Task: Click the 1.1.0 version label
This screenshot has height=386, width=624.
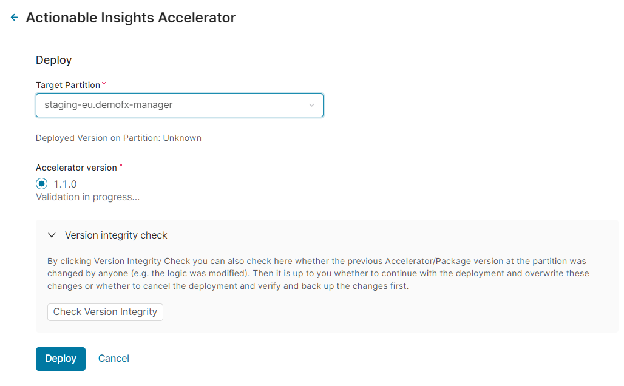Action: pos(65,184)
